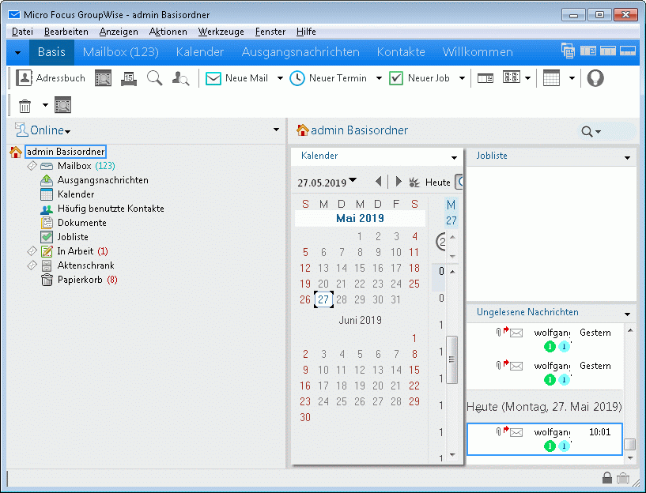Image resolution: width=646 pixels, height=493 pixels.
Task: Open the Aktionen menu
Action: click(168, 32)
